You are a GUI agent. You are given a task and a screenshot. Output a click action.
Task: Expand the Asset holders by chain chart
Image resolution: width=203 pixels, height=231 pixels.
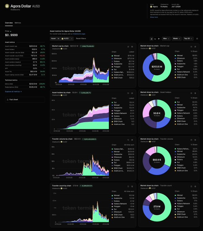coord(128,93)
